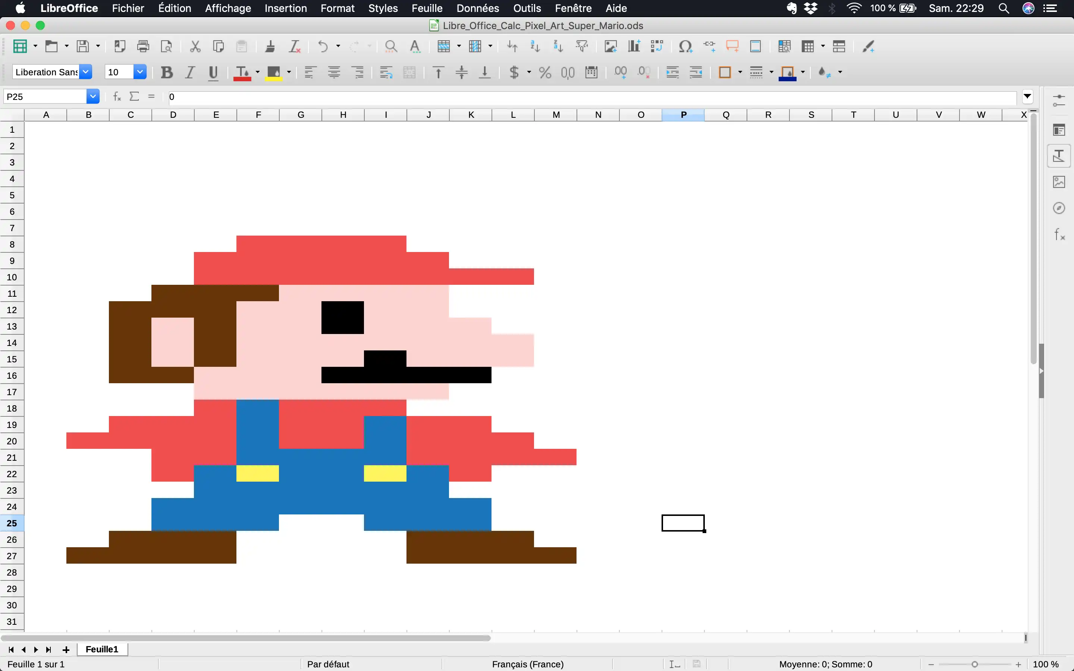Select the Feuille1 sheet tab
Viewport: 1074px width, 671px height.
[102, 649]
